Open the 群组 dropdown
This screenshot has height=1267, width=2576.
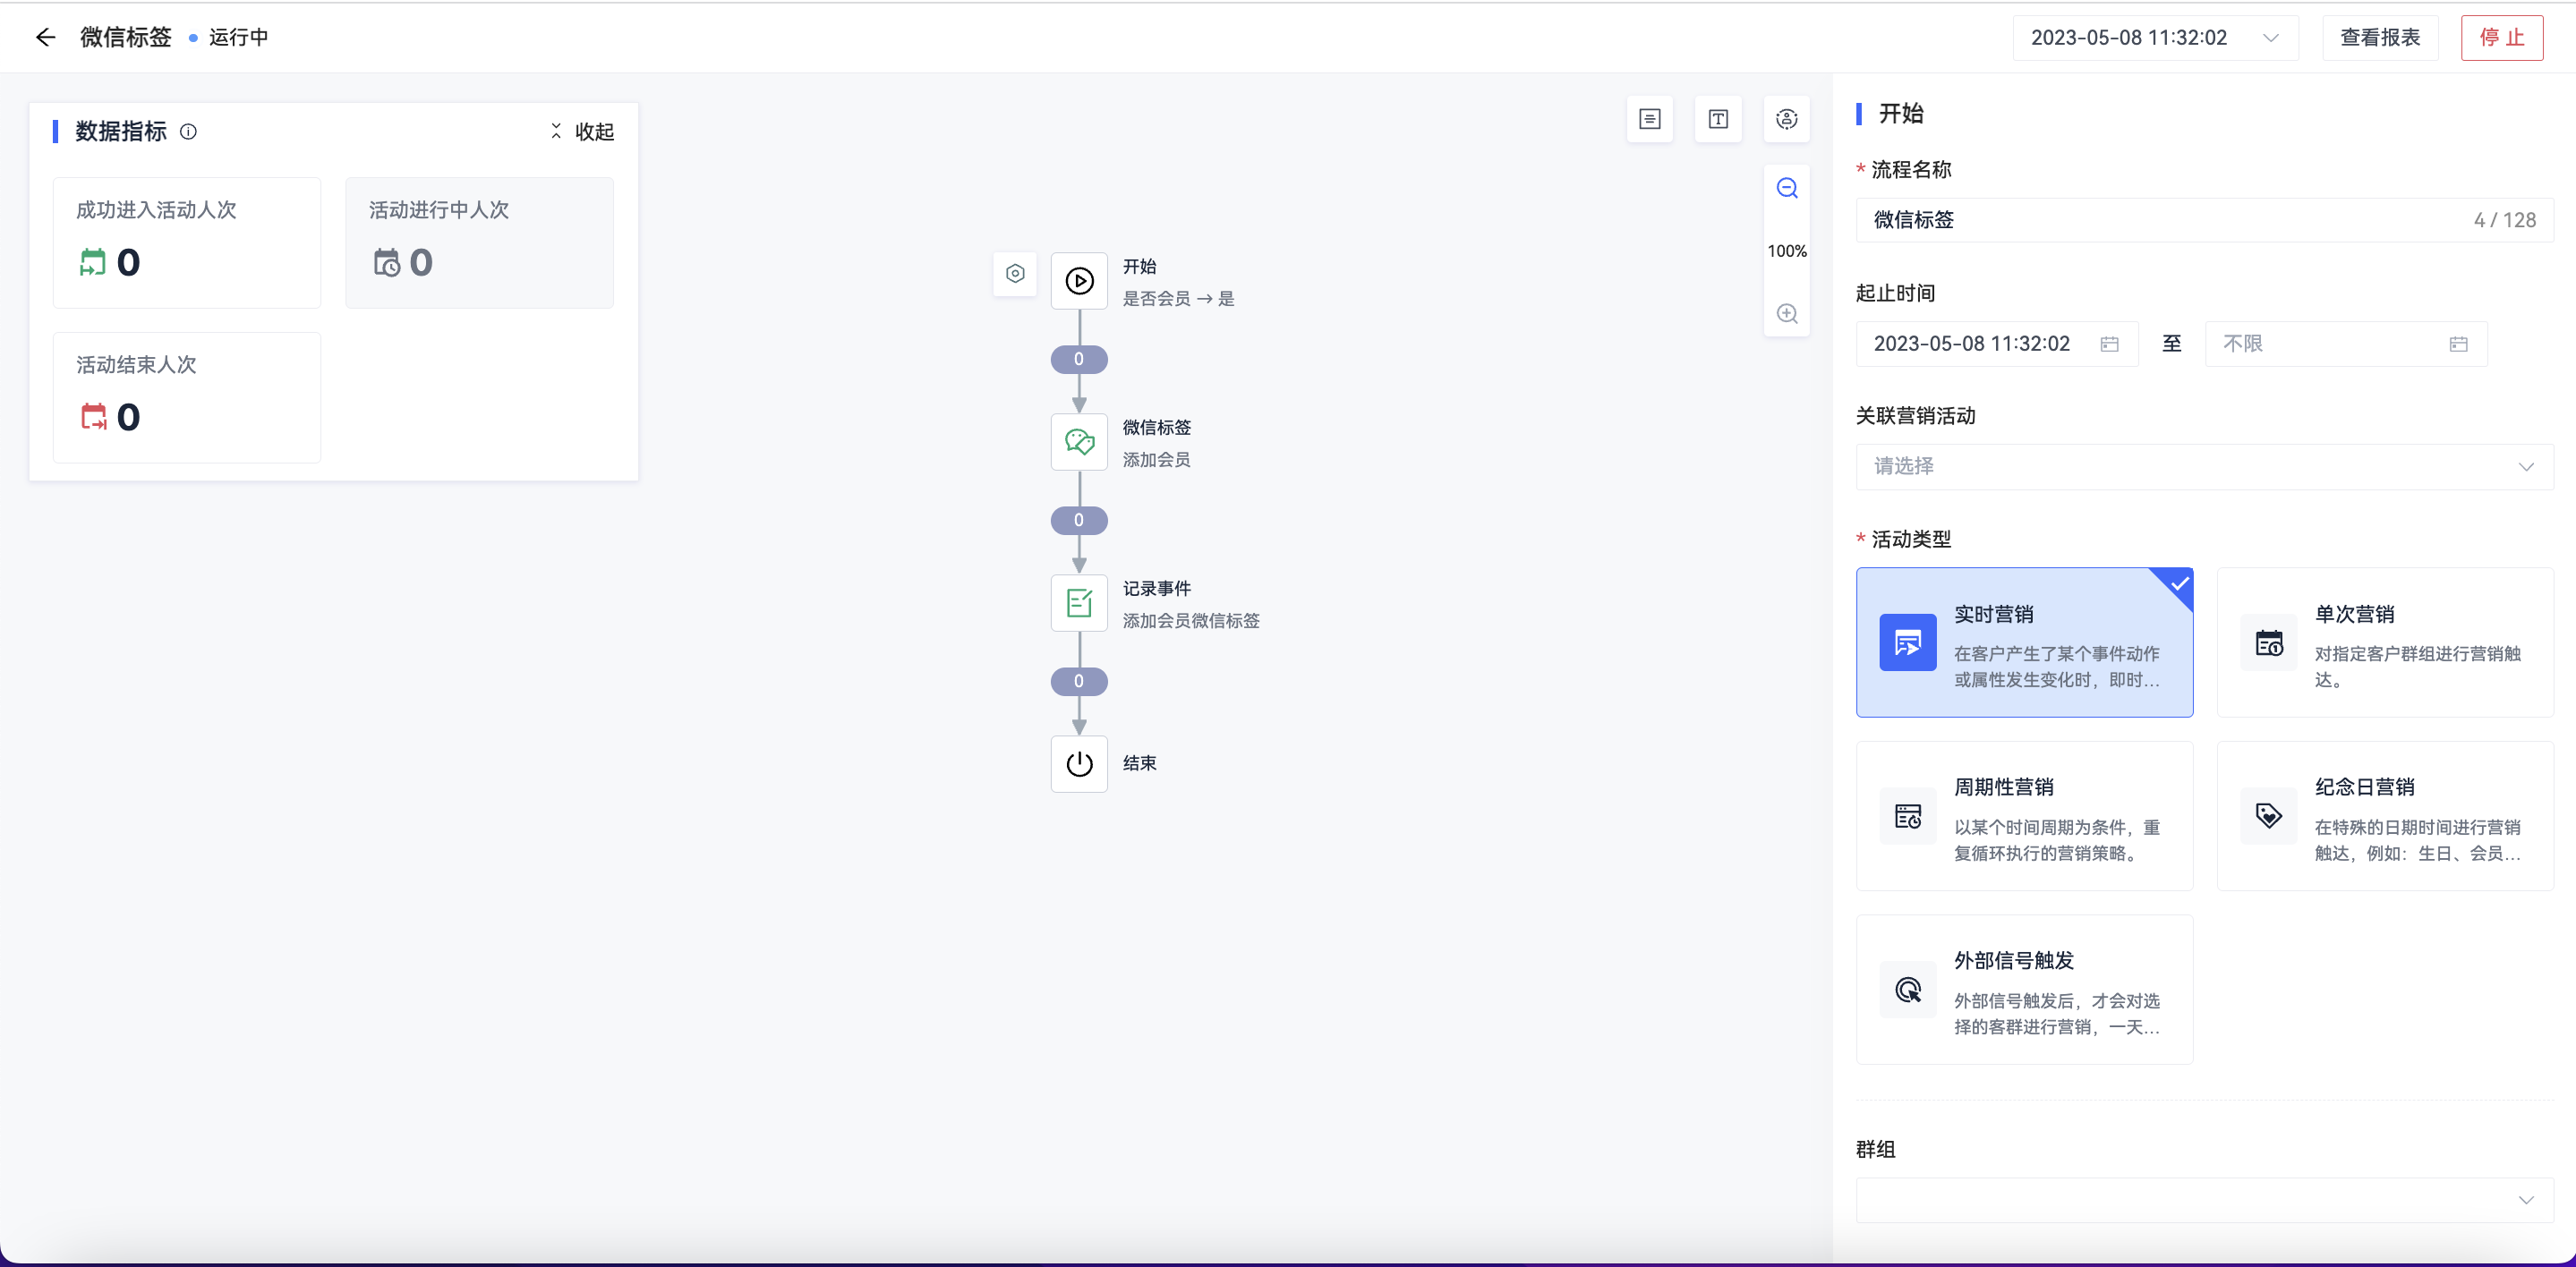(2204, 1200)
